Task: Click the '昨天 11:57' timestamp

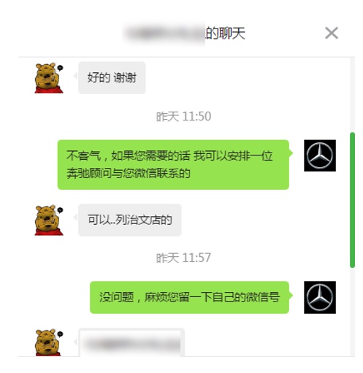Action: (x=183, y=258)
